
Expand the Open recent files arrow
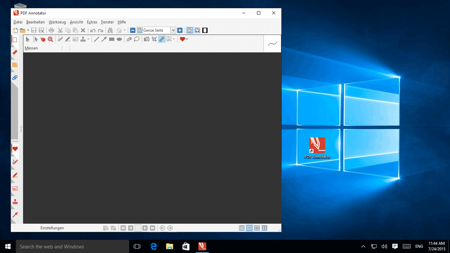pyautogui.click(x=28, y=30)
